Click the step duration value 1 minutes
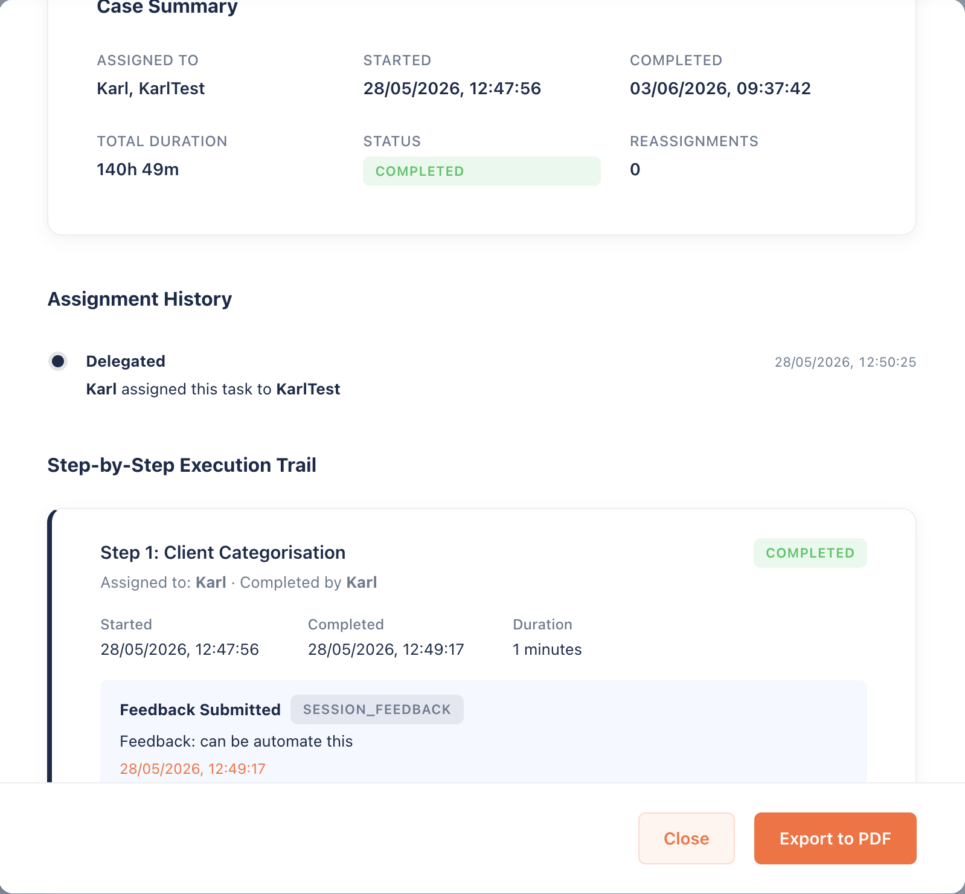The height and width of the screenshot is (894, 965). tap(547, 649)
